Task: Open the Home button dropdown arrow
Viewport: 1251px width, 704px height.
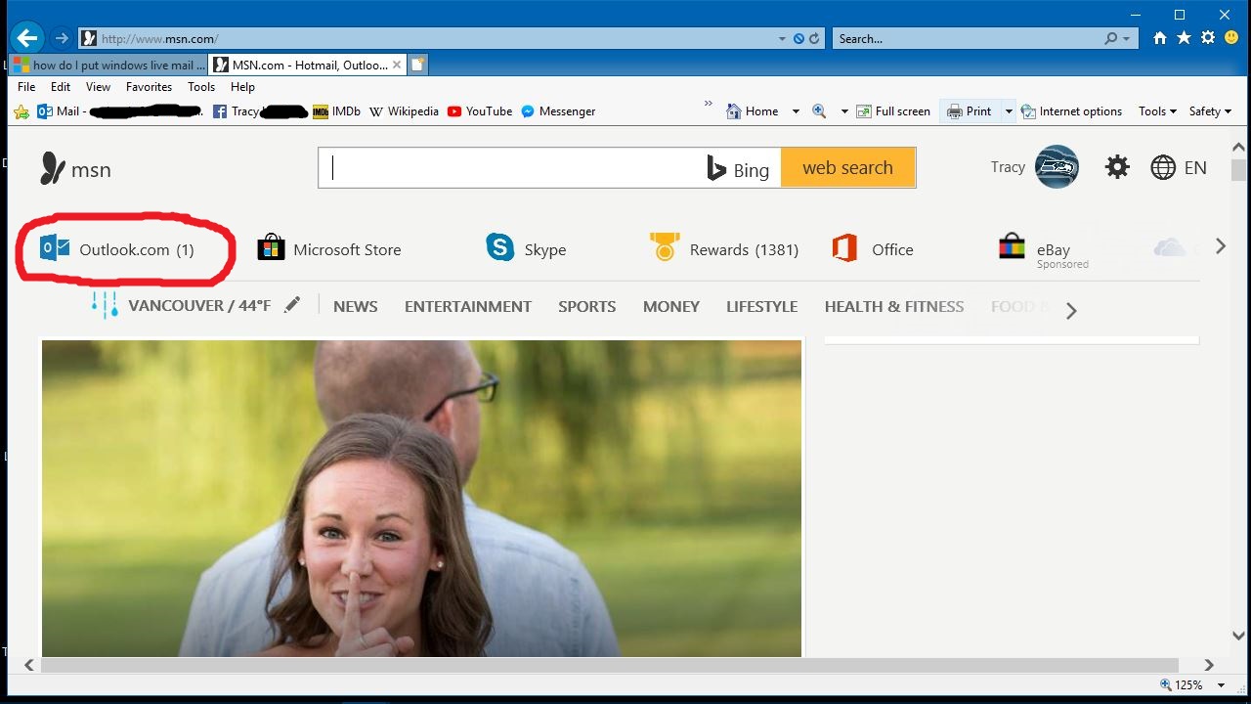Action: tap(796, 111)
